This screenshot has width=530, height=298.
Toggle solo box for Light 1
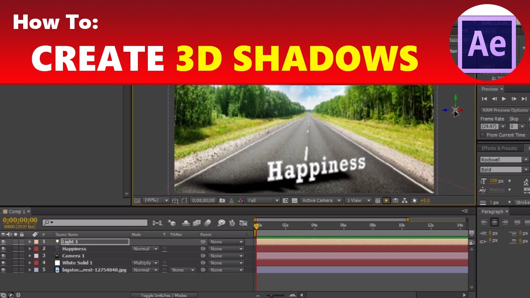click(16, 242)
